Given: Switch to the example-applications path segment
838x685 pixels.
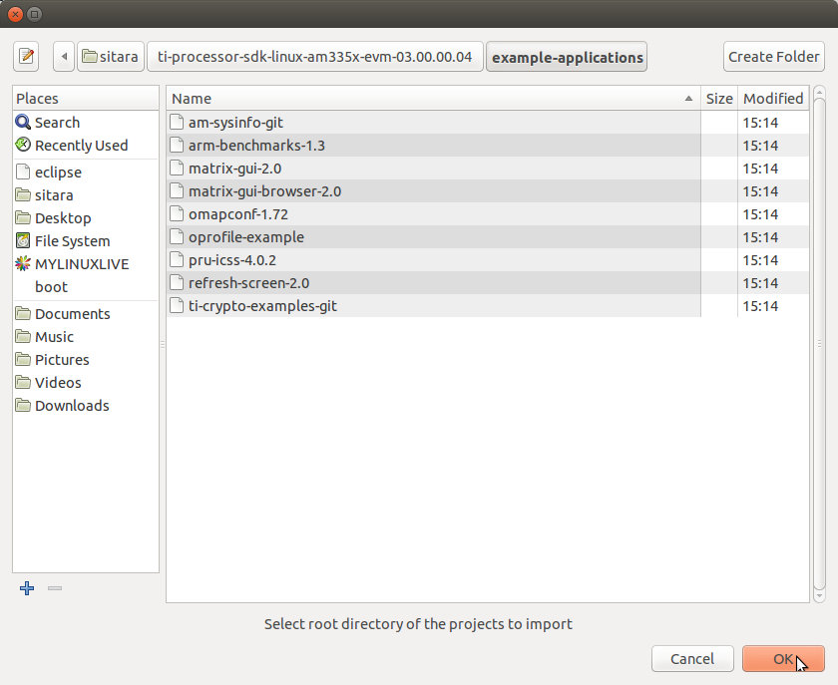Looking at the screenshot, I should coord(566,56).
